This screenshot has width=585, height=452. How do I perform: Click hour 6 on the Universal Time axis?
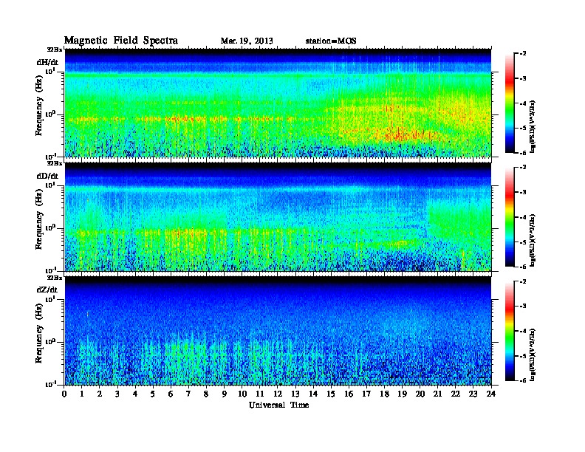[171, 394]
